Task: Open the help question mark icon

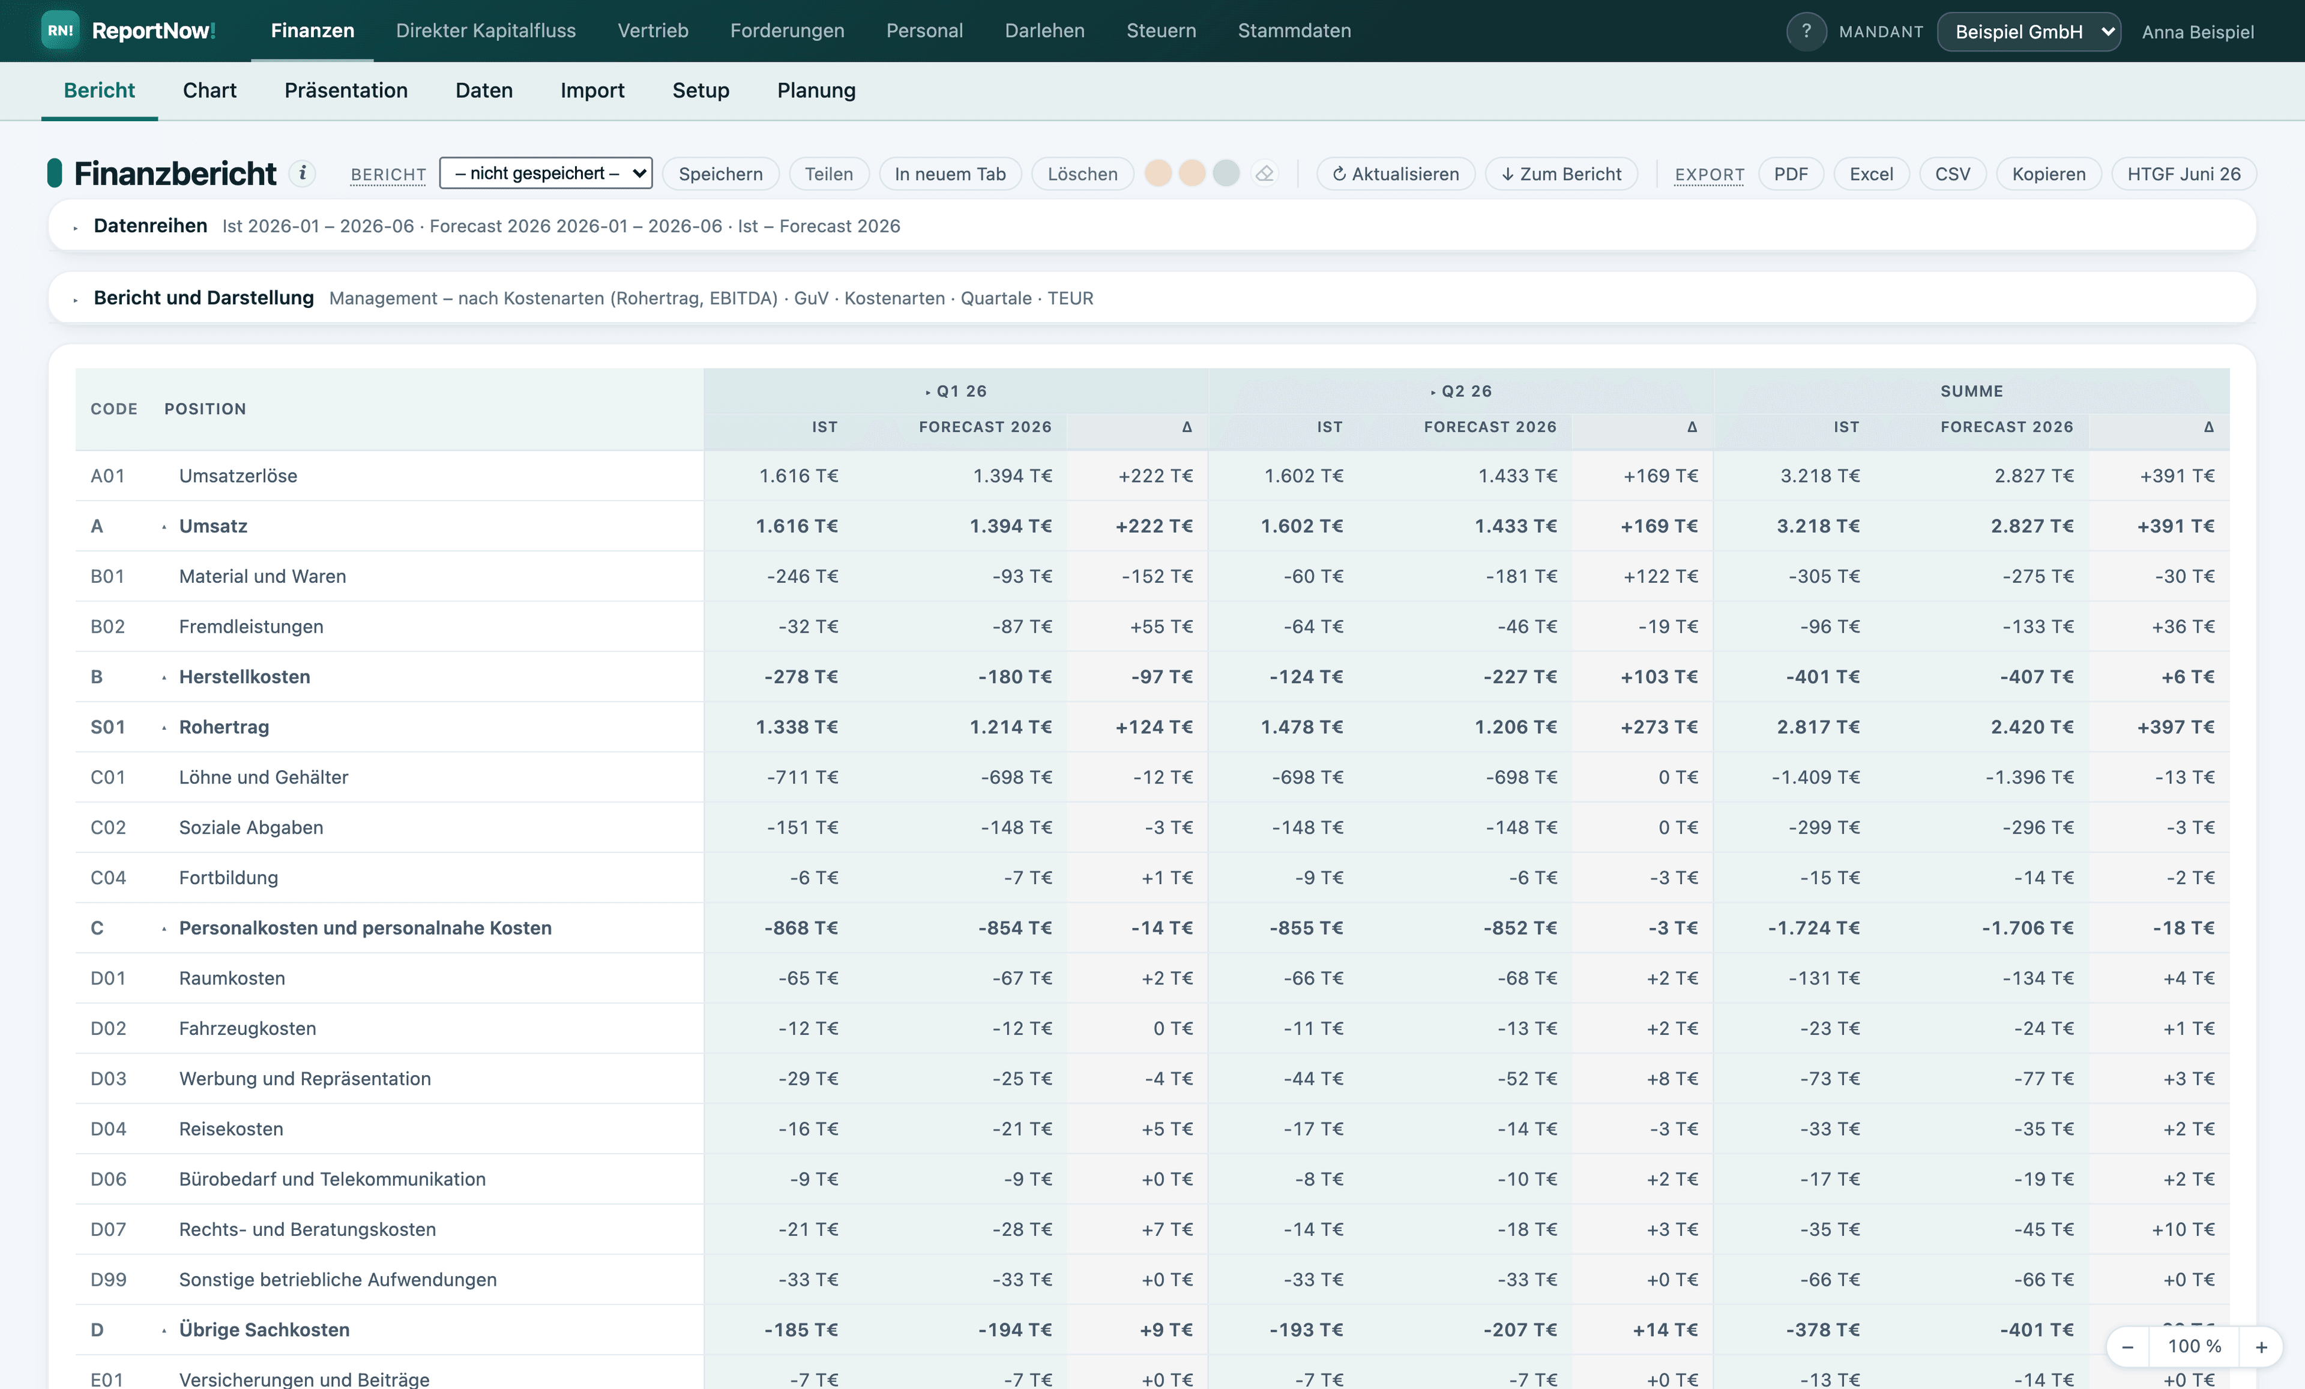Action: [x=1806, y=31]
